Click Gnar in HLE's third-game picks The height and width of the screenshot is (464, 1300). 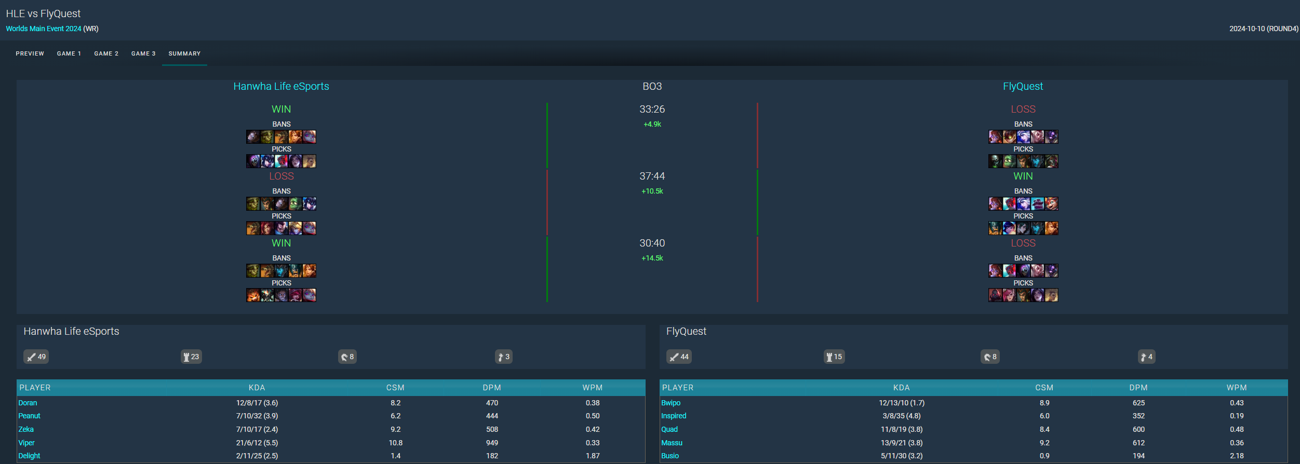point(253,295)
